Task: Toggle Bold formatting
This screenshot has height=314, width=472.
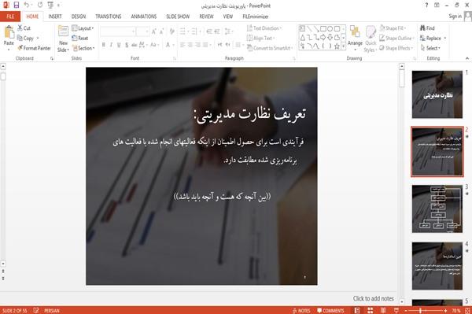Action: pyautogui.click(x=104, y=45)
